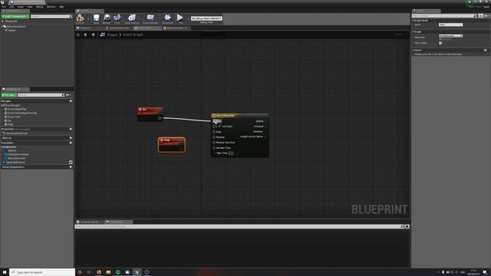This screenshot has height=276, width=491.
Task: Click the Play input pin on timeline node
Action: pos(214,121)
